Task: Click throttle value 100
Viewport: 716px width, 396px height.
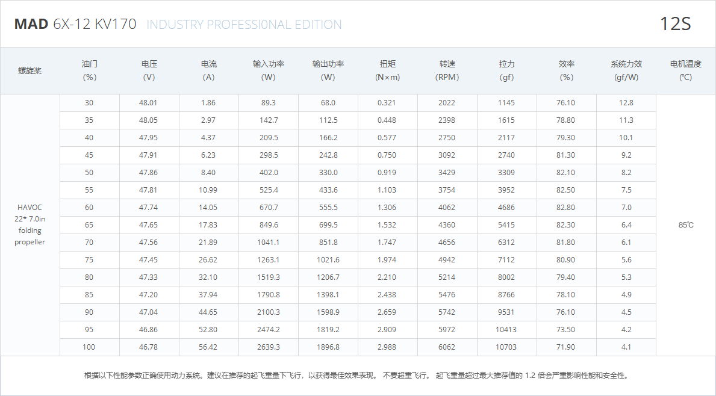Action: pos(89,347)
